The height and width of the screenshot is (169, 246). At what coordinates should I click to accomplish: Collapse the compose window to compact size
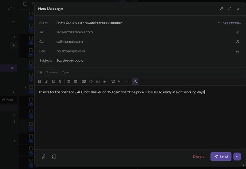(221, 9)
